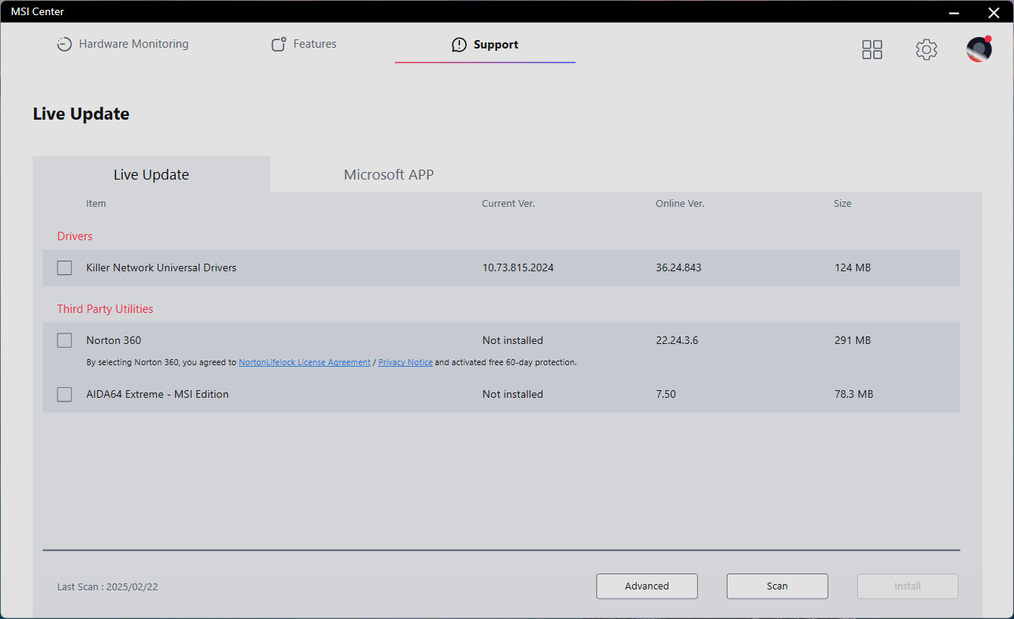The height and width of the screenshot is (619, 1014).
Task: Click the Current Ver. column header
Action: [x=509, y=204]
